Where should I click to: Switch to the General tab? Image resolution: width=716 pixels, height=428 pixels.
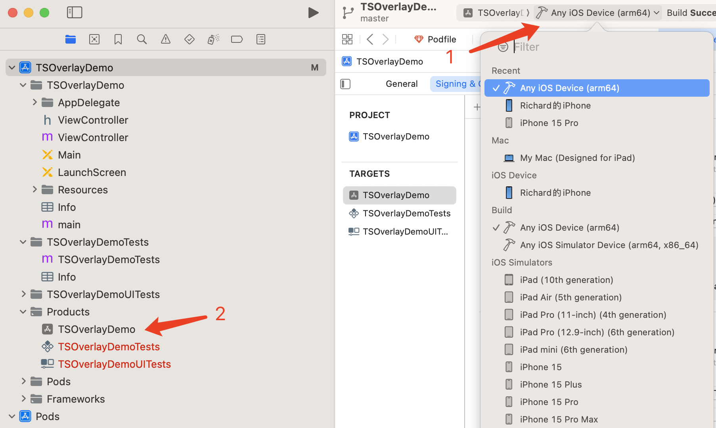pos(402,84)
